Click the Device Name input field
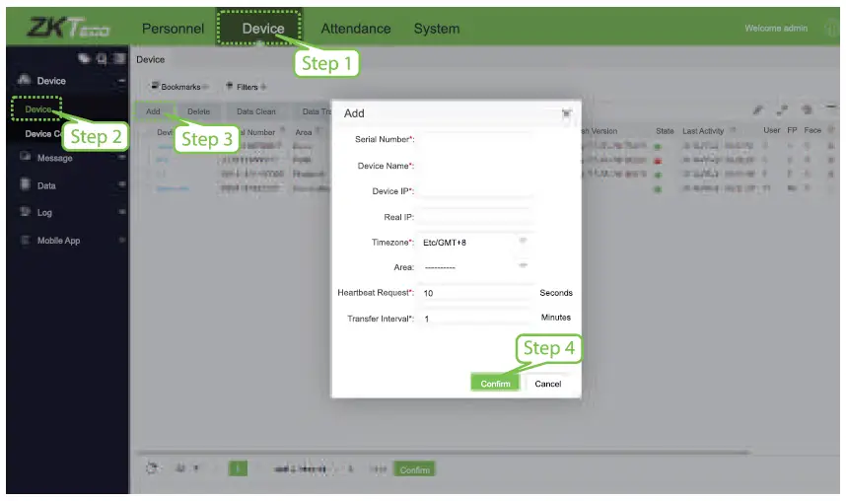The image size is (846, 501). point(476,166)
